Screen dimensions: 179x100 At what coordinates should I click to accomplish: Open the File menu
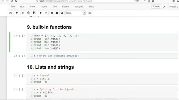tap(13, 7)
